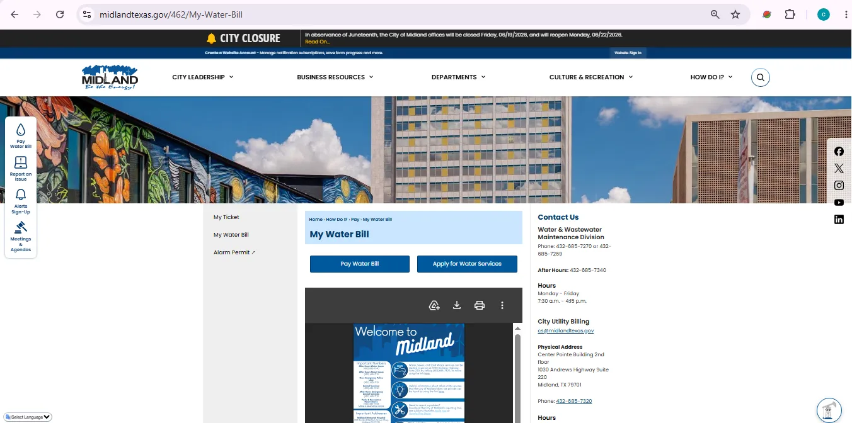The image size is (852, 423).
Task: Expand the Business Resources menu
Action: point(335,77)
